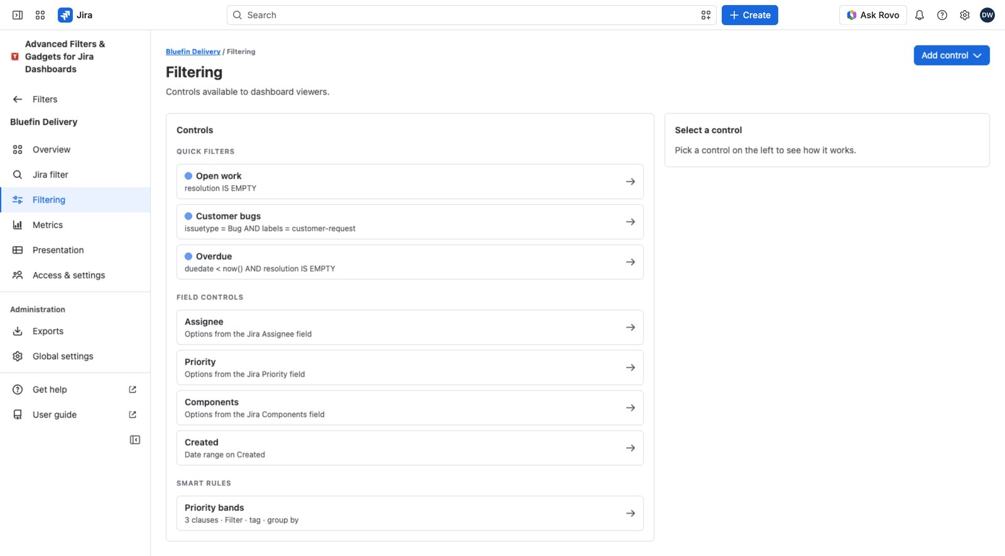This screenshot has width=1005, height=556.
Task: Open the DW user avatar menu
Action: click(987, 15)
